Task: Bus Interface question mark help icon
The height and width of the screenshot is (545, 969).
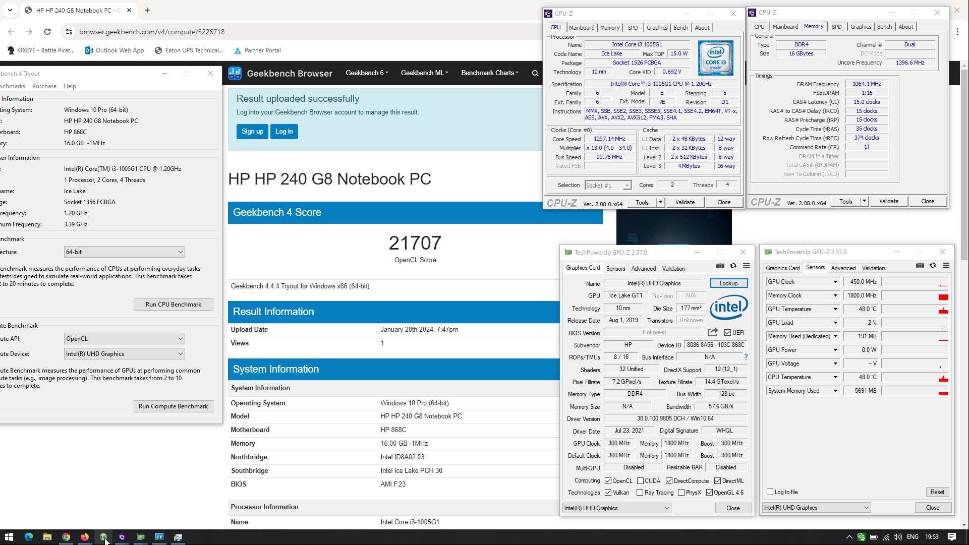Action: pos(746,357)
